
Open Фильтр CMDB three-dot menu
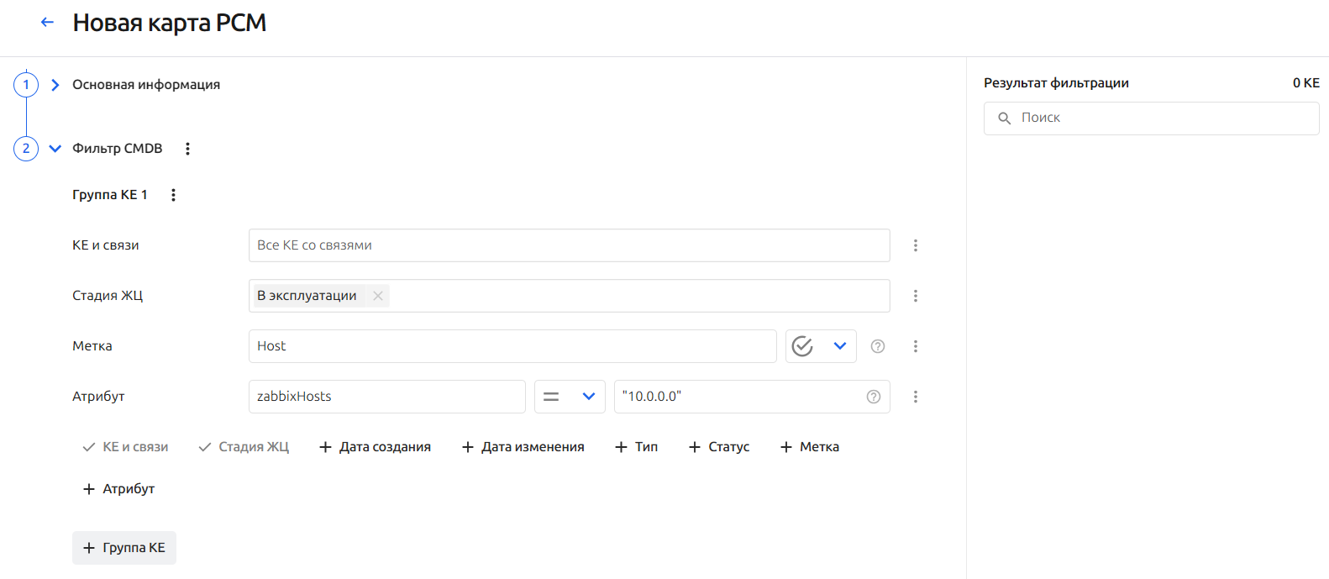point(187,149)
